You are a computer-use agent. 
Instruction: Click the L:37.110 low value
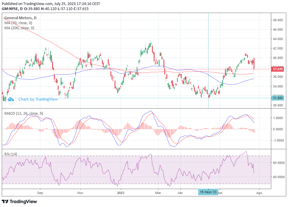click(65, 9)
